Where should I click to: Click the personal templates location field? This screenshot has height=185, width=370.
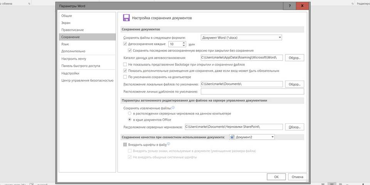252,92
